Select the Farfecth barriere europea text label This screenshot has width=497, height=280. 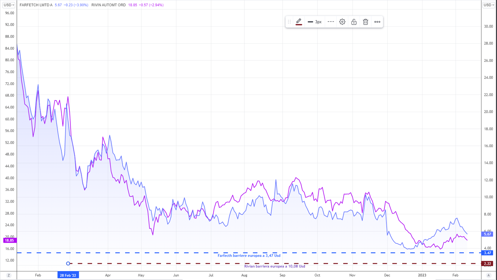pyautogui.click(x=249, y=256)
